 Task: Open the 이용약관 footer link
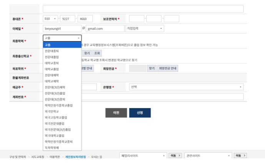(x=55, y=157)
